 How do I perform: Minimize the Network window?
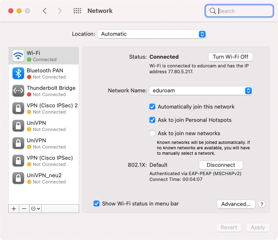coord(19,11)
